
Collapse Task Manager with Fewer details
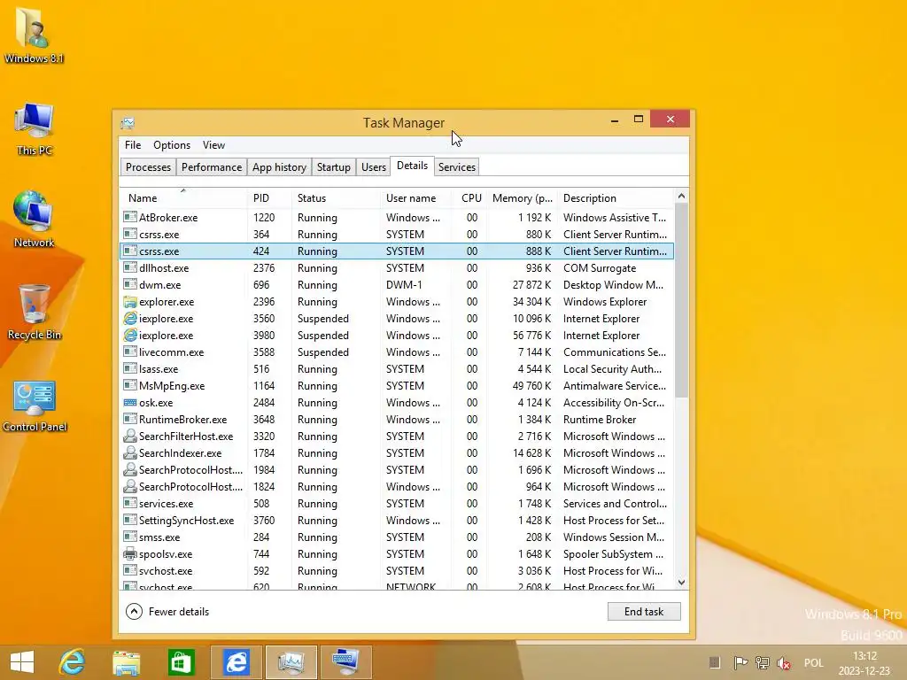tap(167, 611)
